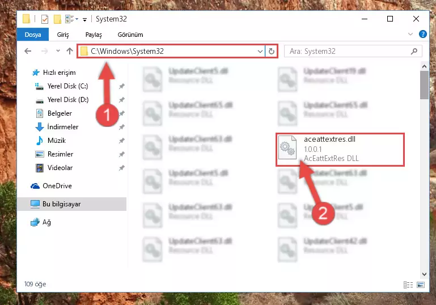
Task: Click the OneDrive cloud icon
Action: pyautogui.click(x=35, y=186)
